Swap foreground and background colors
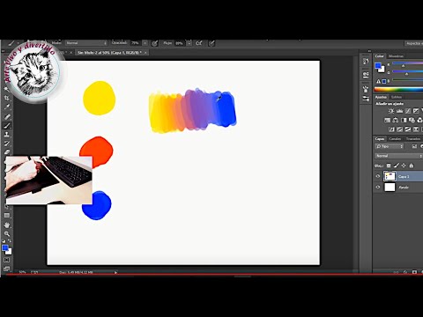 tap(10, 241)
